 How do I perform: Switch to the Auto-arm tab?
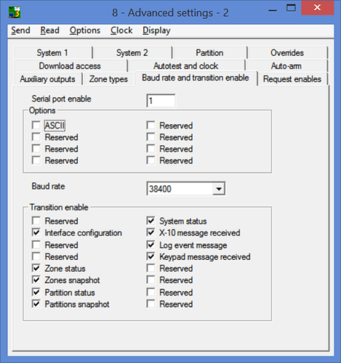click(x=286, y=66)
